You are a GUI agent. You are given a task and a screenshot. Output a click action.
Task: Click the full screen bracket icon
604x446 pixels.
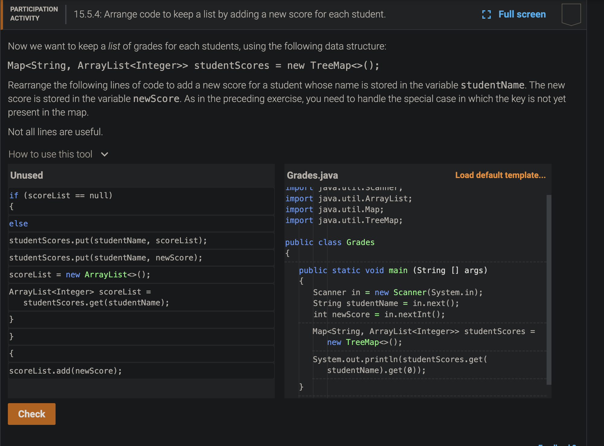(486, 14)
